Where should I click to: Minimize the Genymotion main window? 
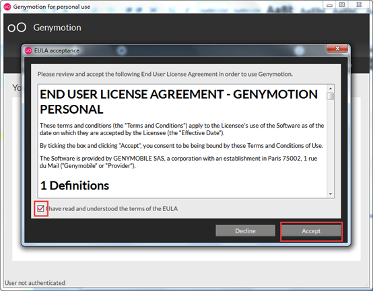pyautogui.click(x=329, y=5)
